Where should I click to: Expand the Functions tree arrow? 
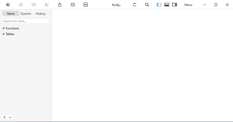click(3, 28)
